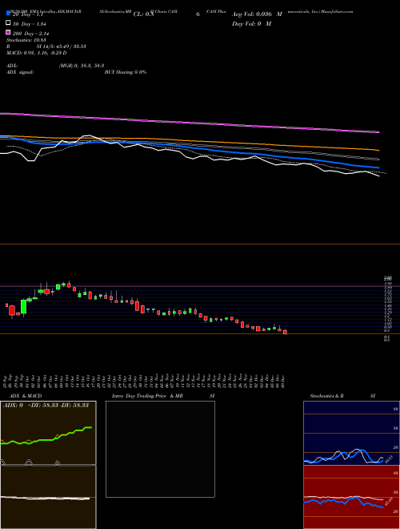Select the '20 Day = 1.1' label
Image resolution: width=400 pixels, height=529 pixels.
pos(28,15)
